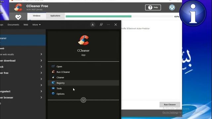
Task: Open the feedback icon in the search panel
Action: pyautogui.click(x=101, y=24)
